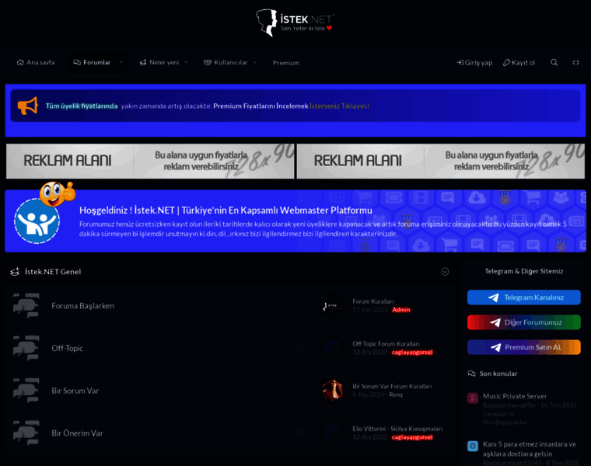Expand the Kullanıcılar dropdown arrow

pos(255,62)
